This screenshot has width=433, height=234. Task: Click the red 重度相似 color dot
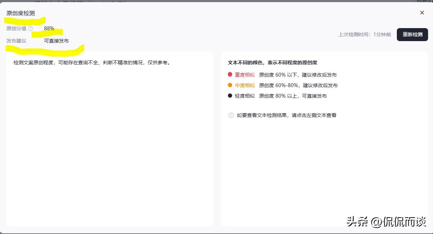[230, 74]
